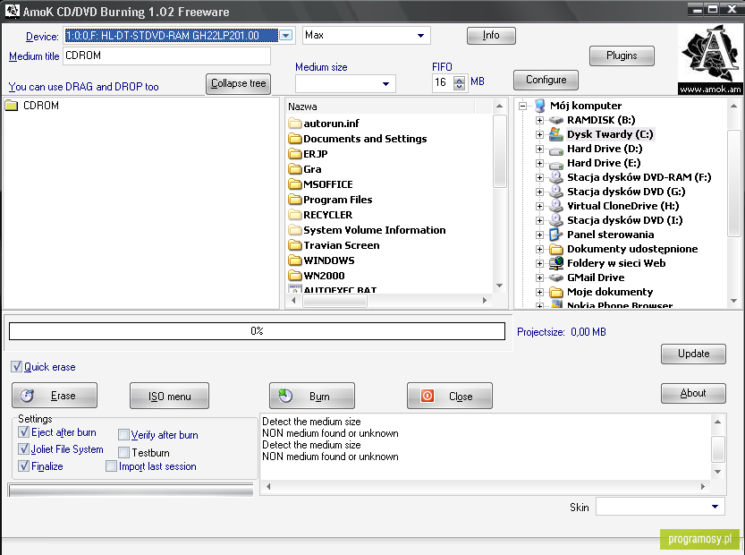Click the Burn button

(x=311, y=397)
